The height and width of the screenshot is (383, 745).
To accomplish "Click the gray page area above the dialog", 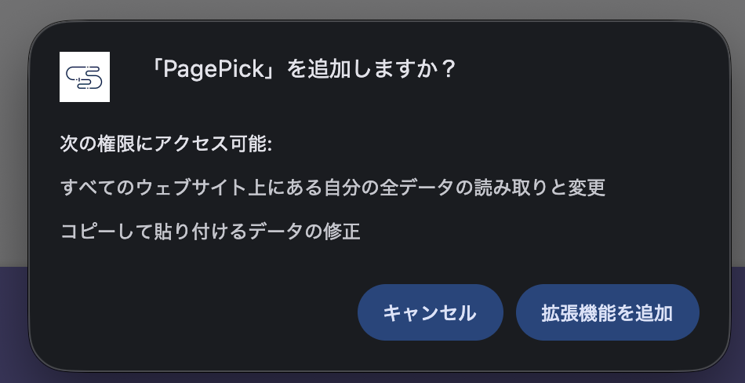I will pos(372,9).
